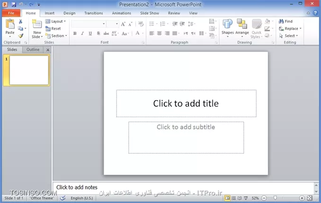Clear all formatting icon

click(x=141, y=24)
